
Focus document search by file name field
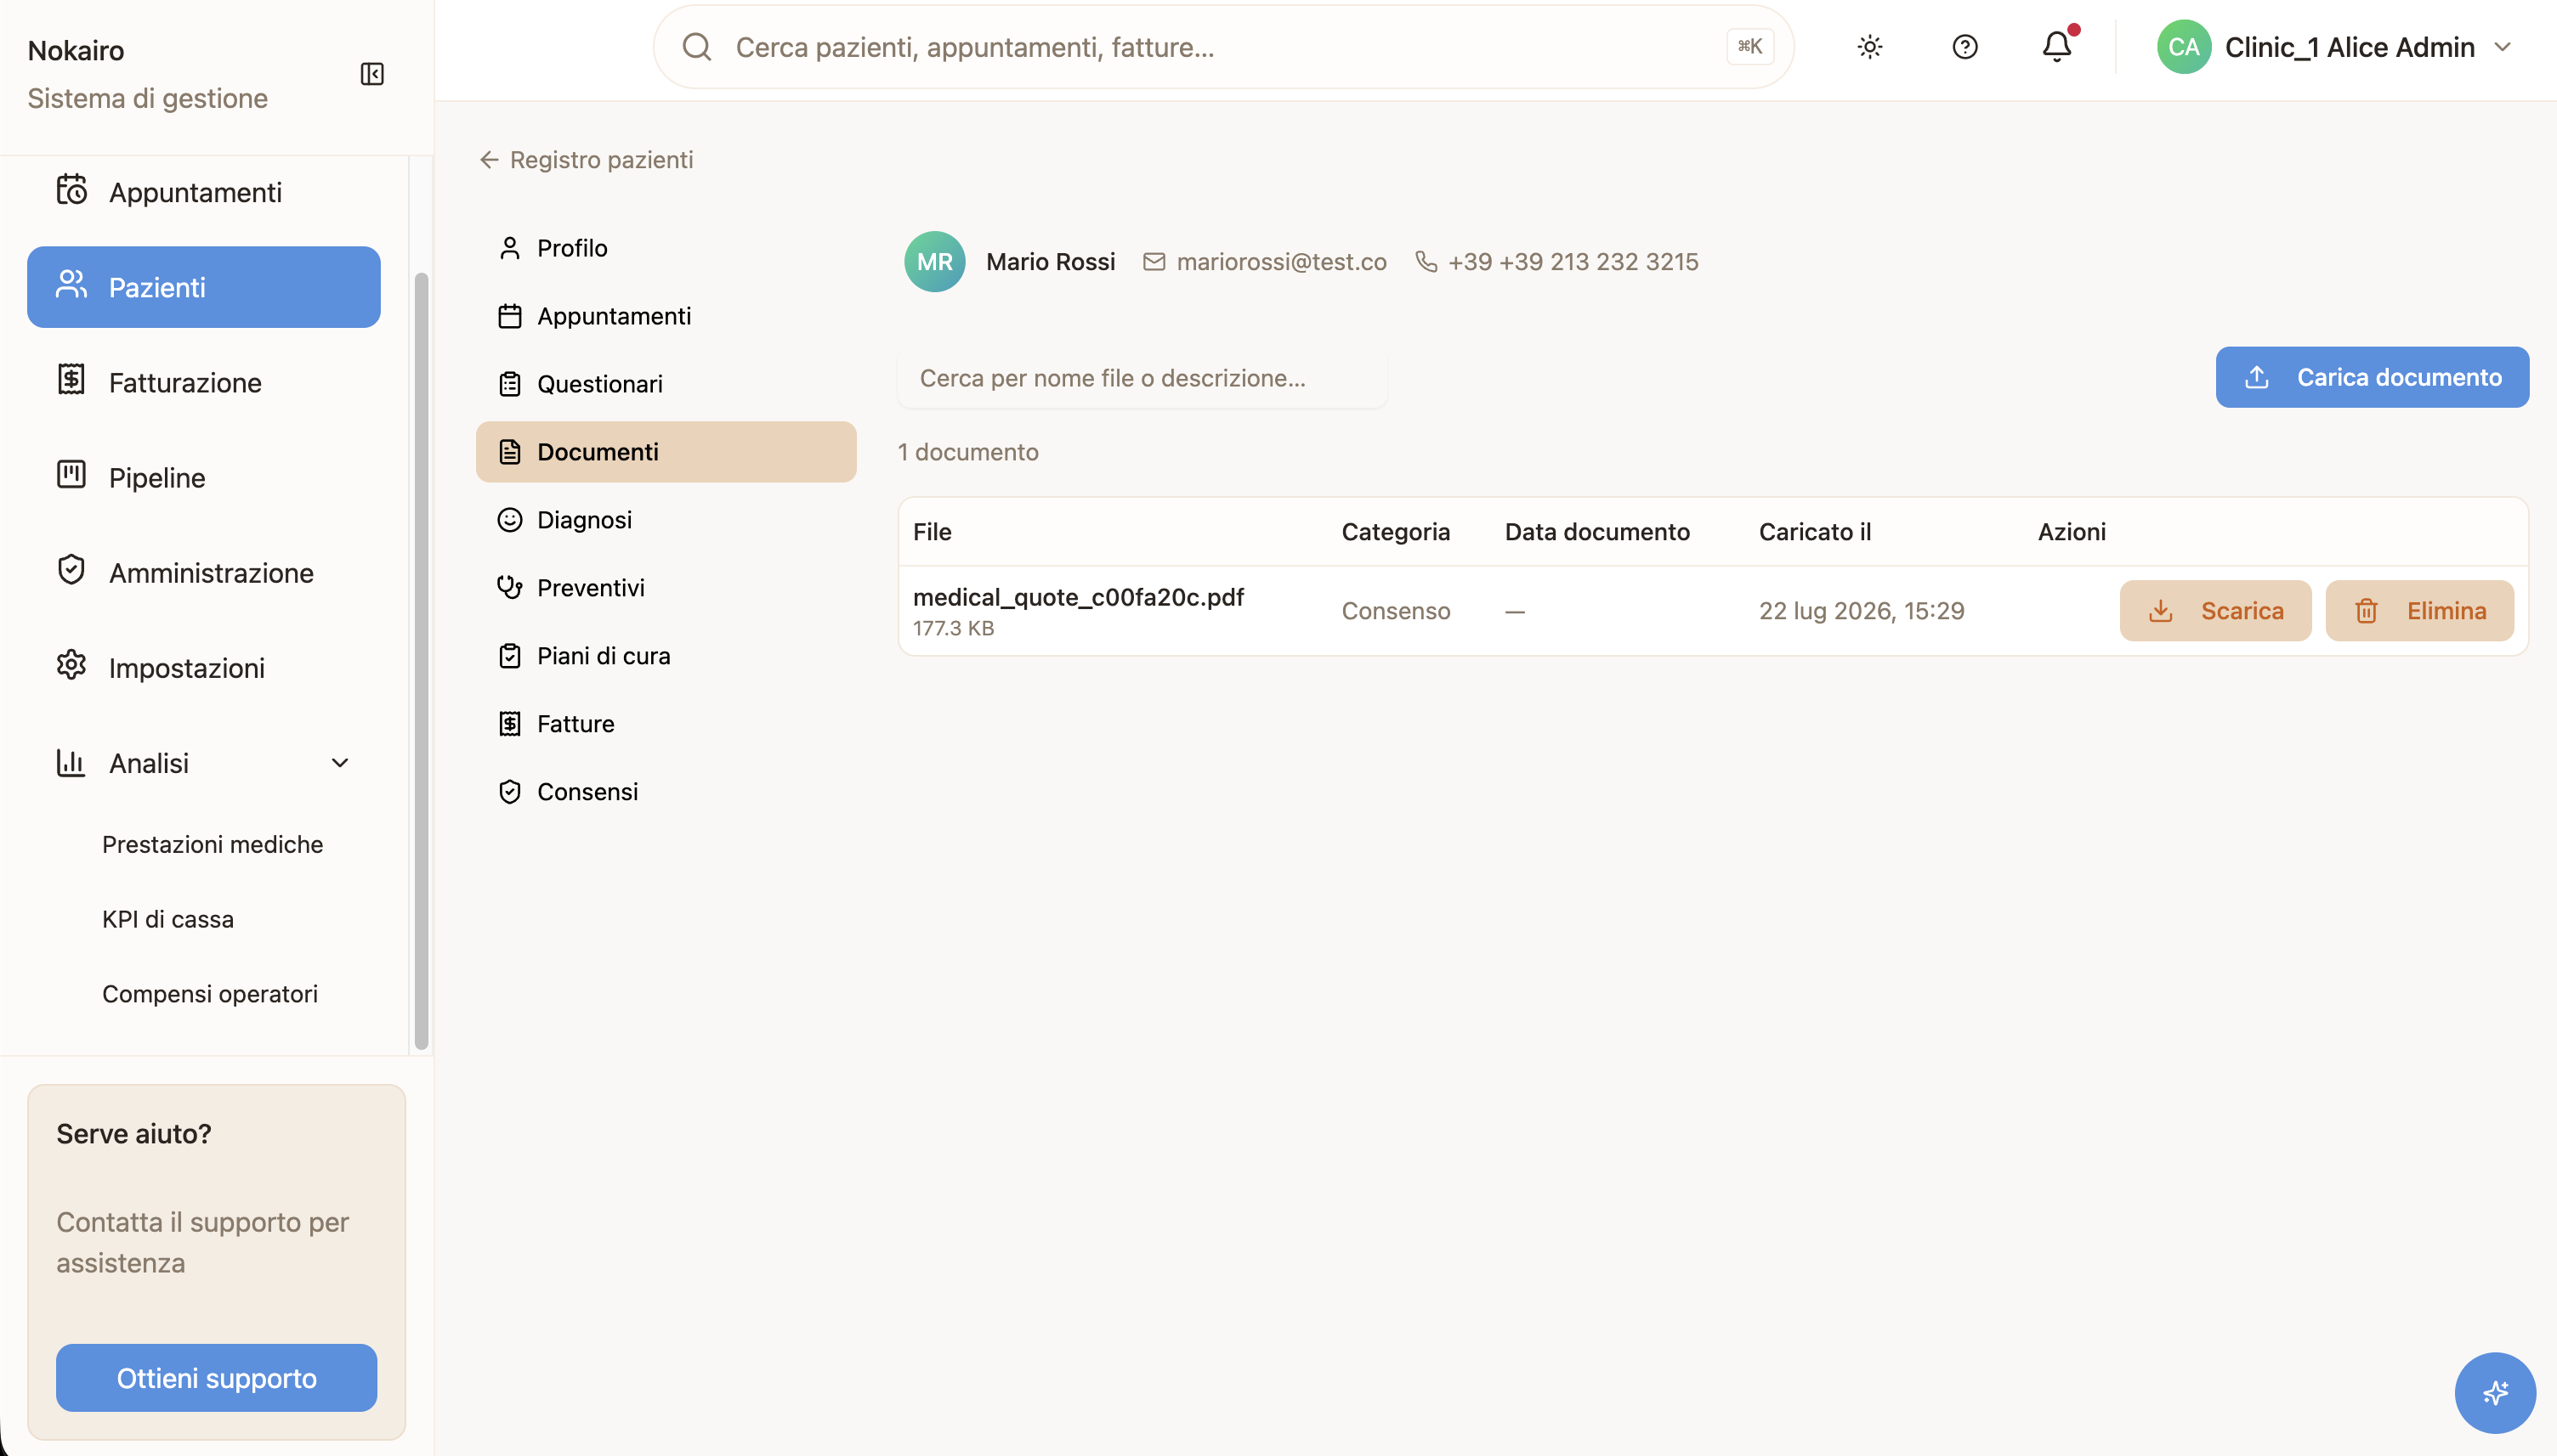[x=1142, y=378]
